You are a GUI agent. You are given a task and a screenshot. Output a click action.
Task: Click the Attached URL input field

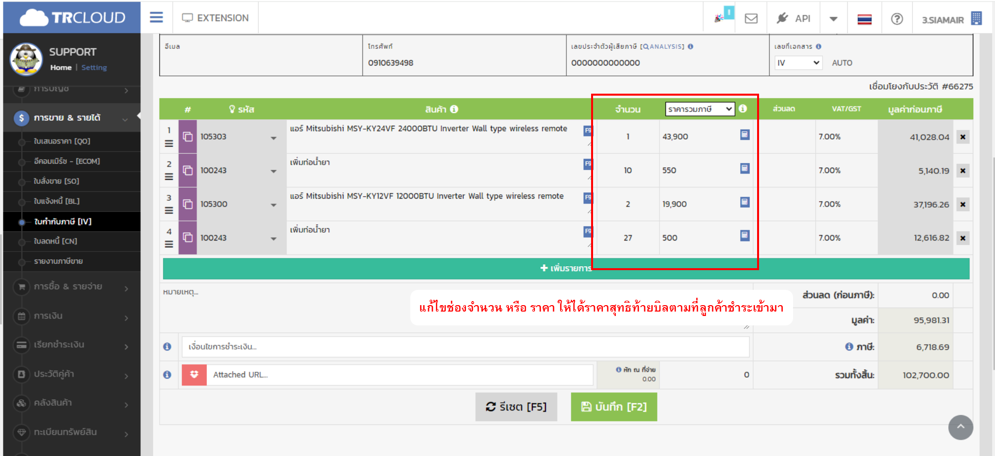coord(399,375)
